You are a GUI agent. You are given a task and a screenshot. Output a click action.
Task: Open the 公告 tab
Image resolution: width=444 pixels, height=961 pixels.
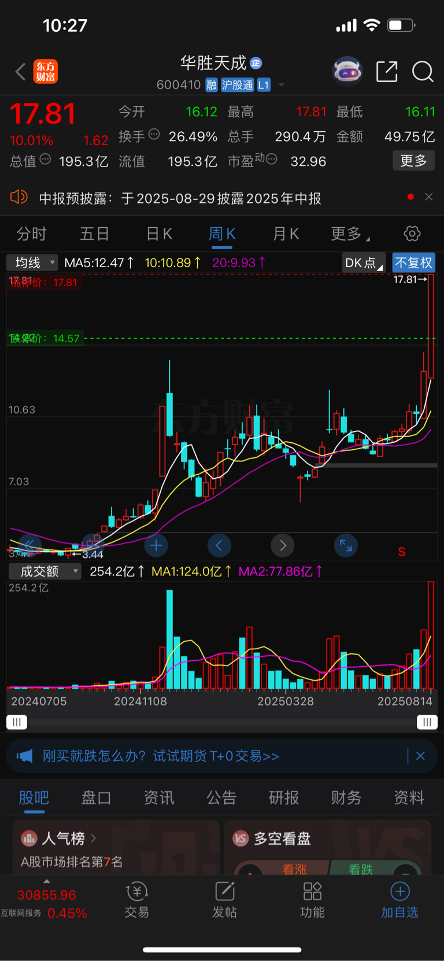coord(221,798)
